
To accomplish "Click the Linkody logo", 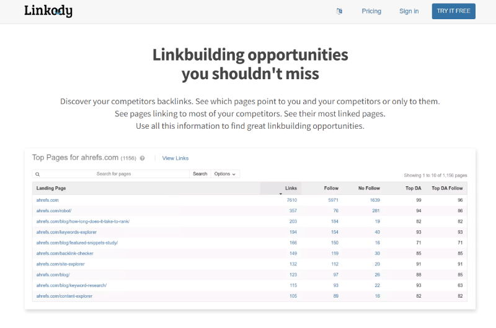I will (48, 11).
